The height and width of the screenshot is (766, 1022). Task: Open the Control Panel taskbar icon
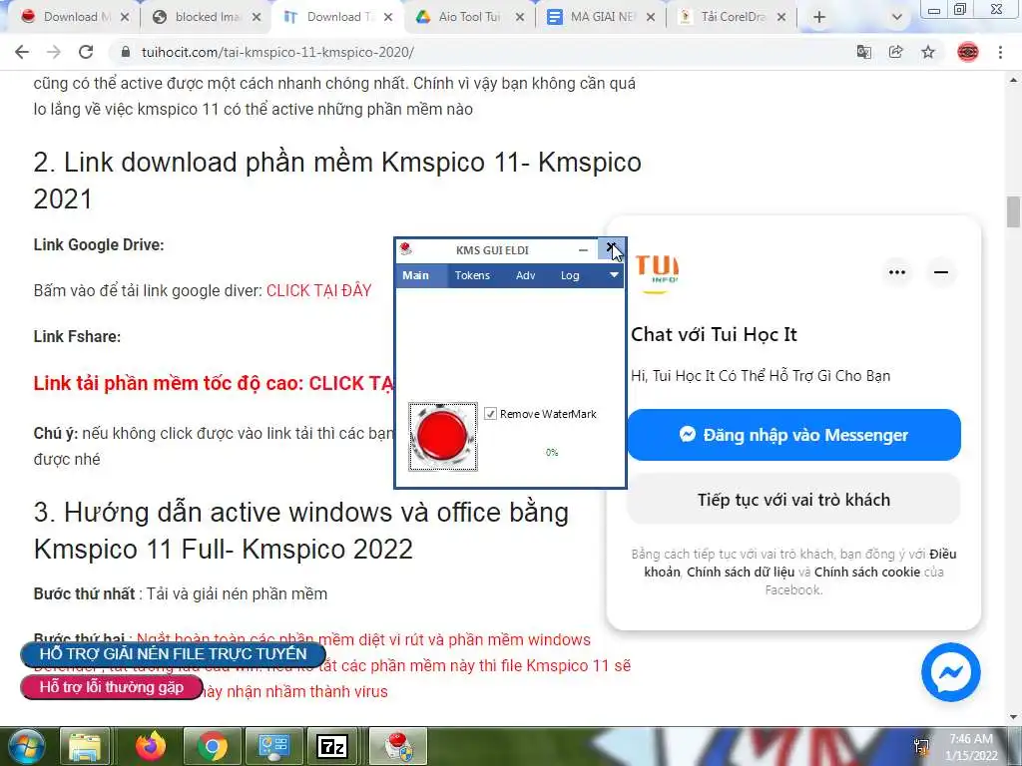273,746
